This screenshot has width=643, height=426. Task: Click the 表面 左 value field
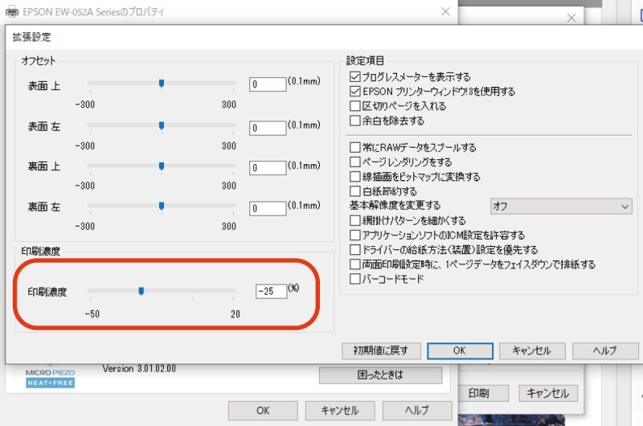(268, 129)
